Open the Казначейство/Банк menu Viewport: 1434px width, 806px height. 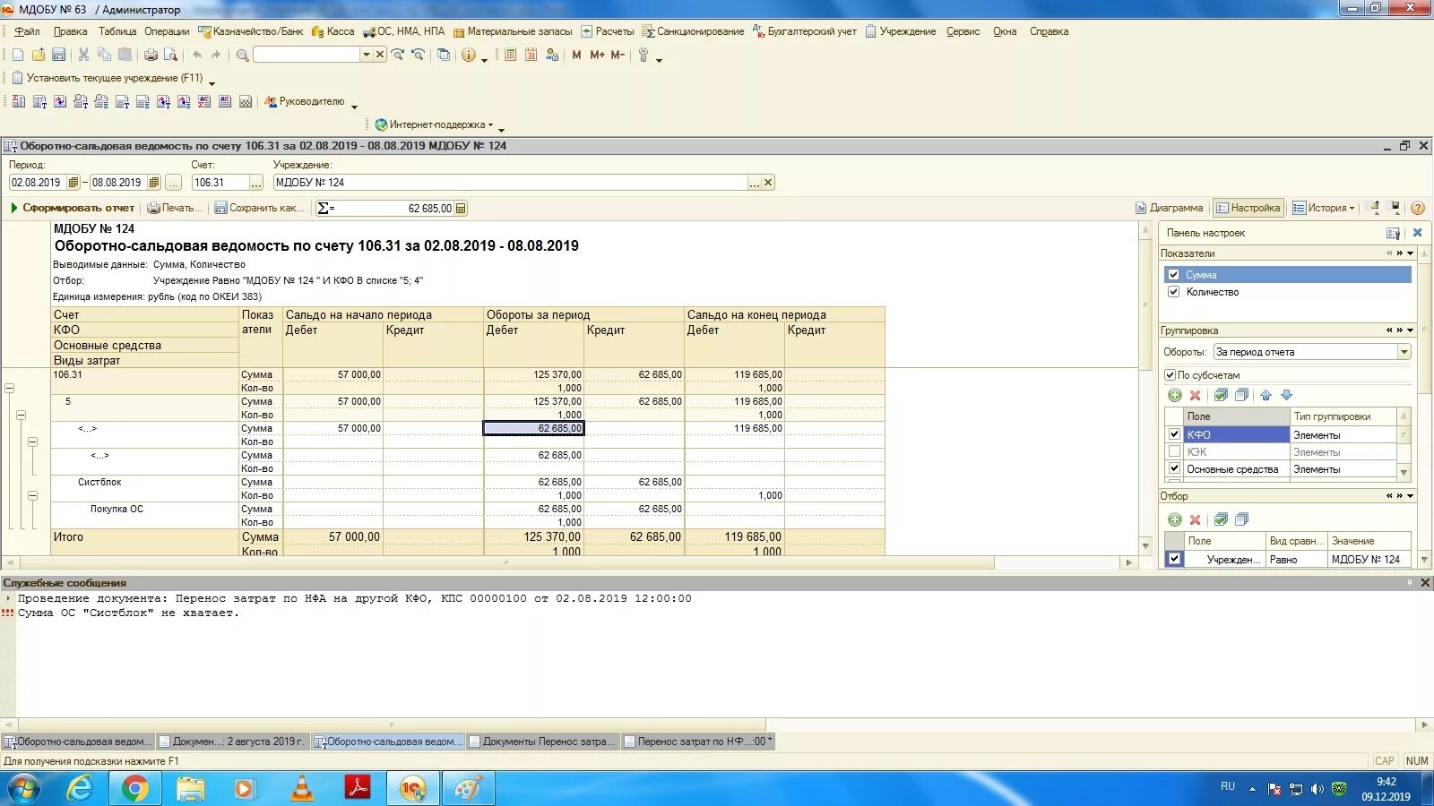click(x=251, y=31)
